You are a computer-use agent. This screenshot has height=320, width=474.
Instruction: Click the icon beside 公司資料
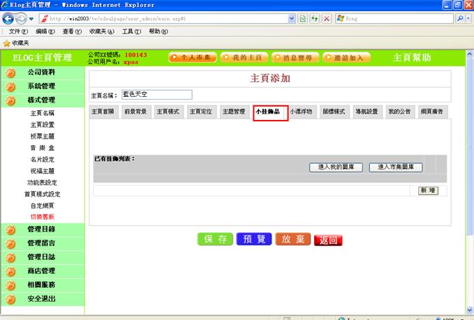(10, 73)
